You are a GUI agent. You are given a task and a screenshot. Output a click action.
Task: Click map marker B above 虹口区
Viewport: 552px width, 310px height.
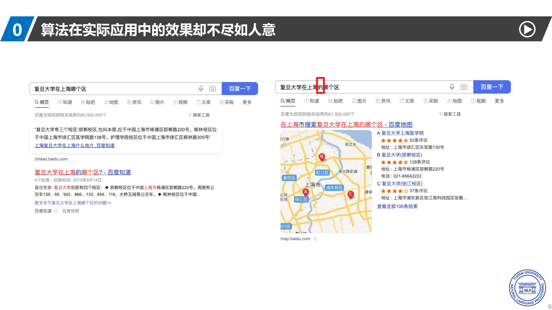322,157
